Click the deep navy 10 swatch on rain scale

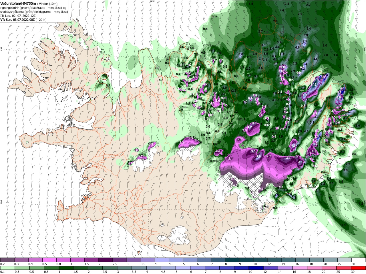(x=256, y=268)
